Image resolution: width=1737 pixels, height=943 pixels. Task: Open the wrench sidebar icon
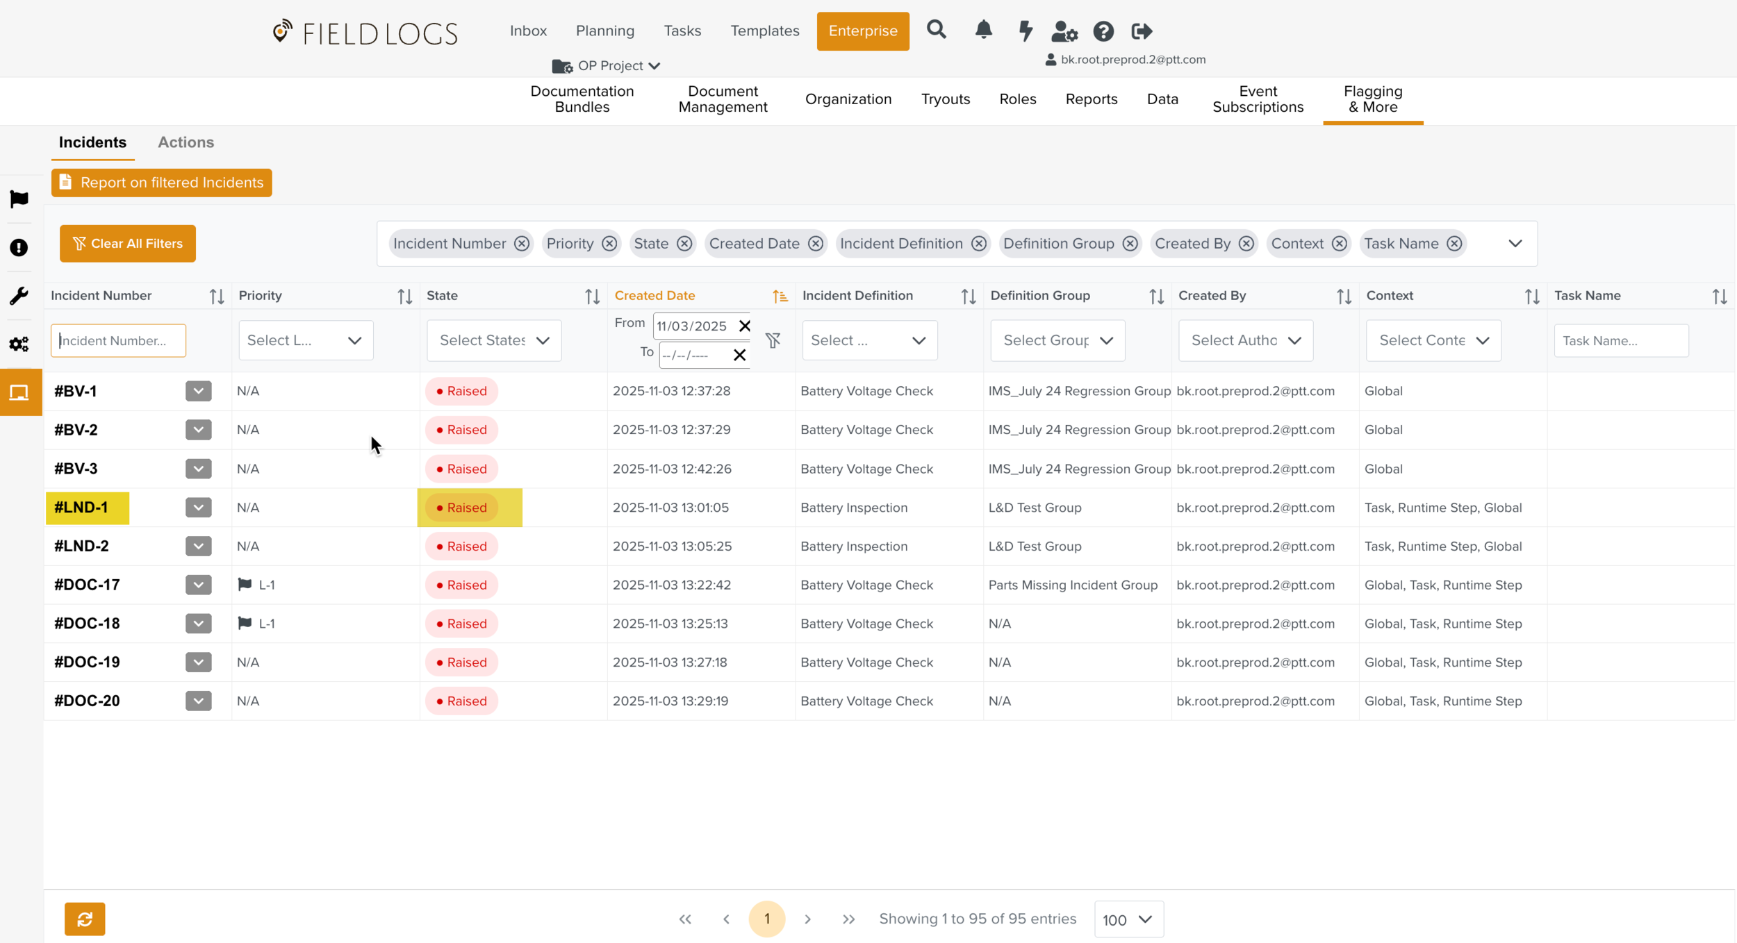[19, 296]
